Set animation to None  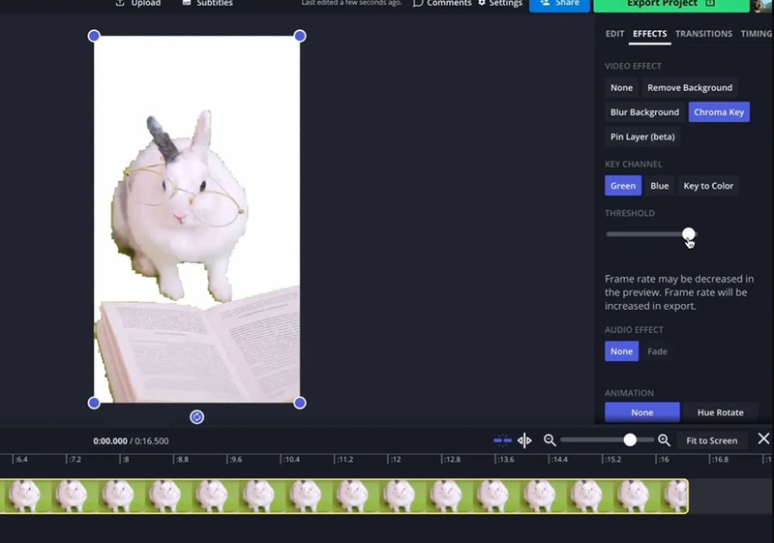[642, 412]
